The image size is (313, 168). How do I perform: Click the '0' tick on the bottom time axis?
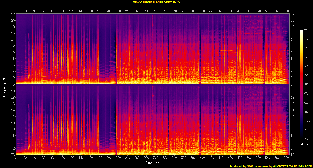point(16,158)
